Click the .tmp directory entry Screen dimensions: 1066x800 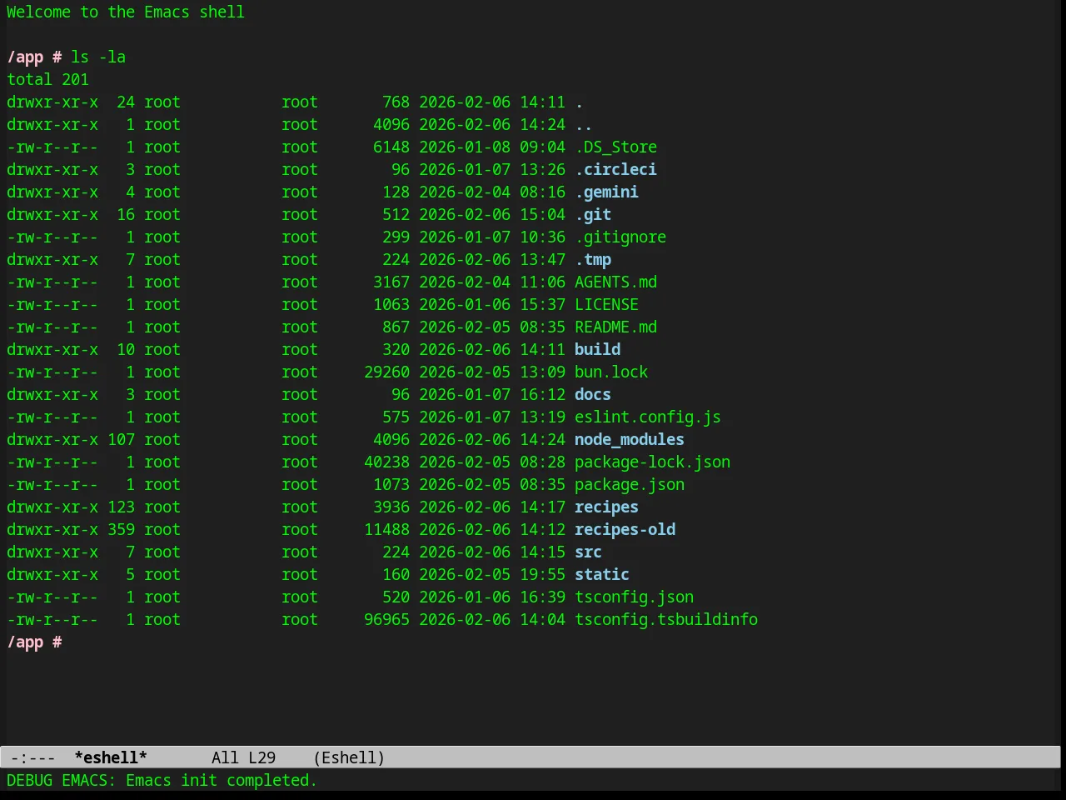[x=593, y=260]
